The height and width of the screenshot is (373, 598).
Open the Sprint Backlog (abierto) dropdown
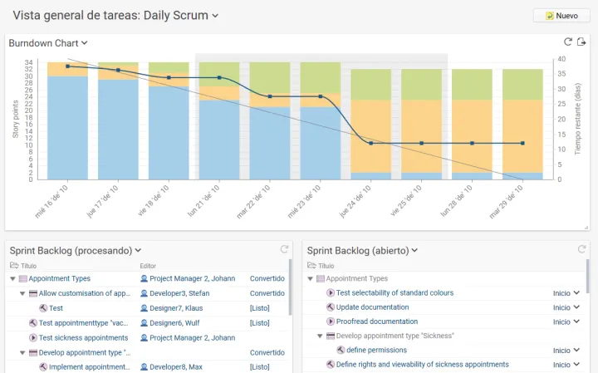(x=414, y=250)
